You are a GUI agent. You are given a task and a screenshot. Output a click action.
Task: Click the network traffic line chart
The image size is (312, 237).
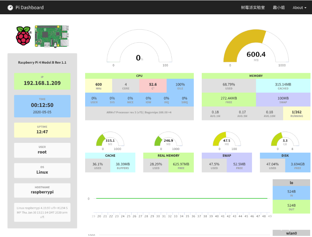click(180, 198)
